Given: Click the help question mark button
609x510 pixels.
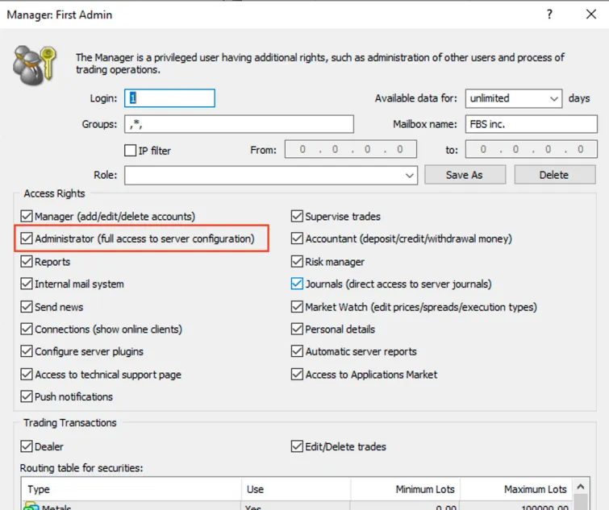Looking at the screenshot, I should [x=549, y=14].
